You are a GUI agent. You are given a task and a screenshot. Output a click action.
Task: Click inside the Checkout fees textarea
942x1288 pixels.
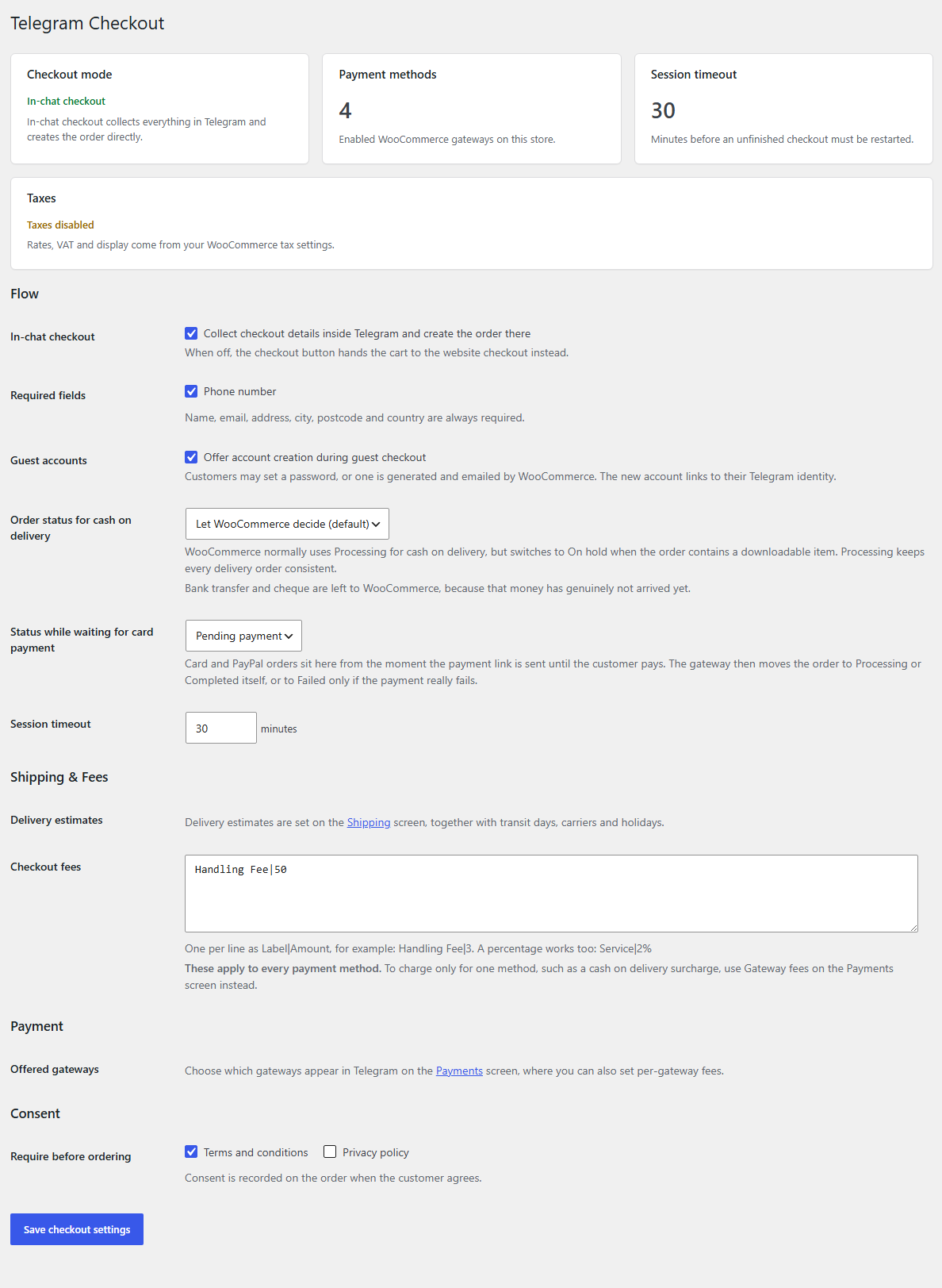(x=551, y=894)
